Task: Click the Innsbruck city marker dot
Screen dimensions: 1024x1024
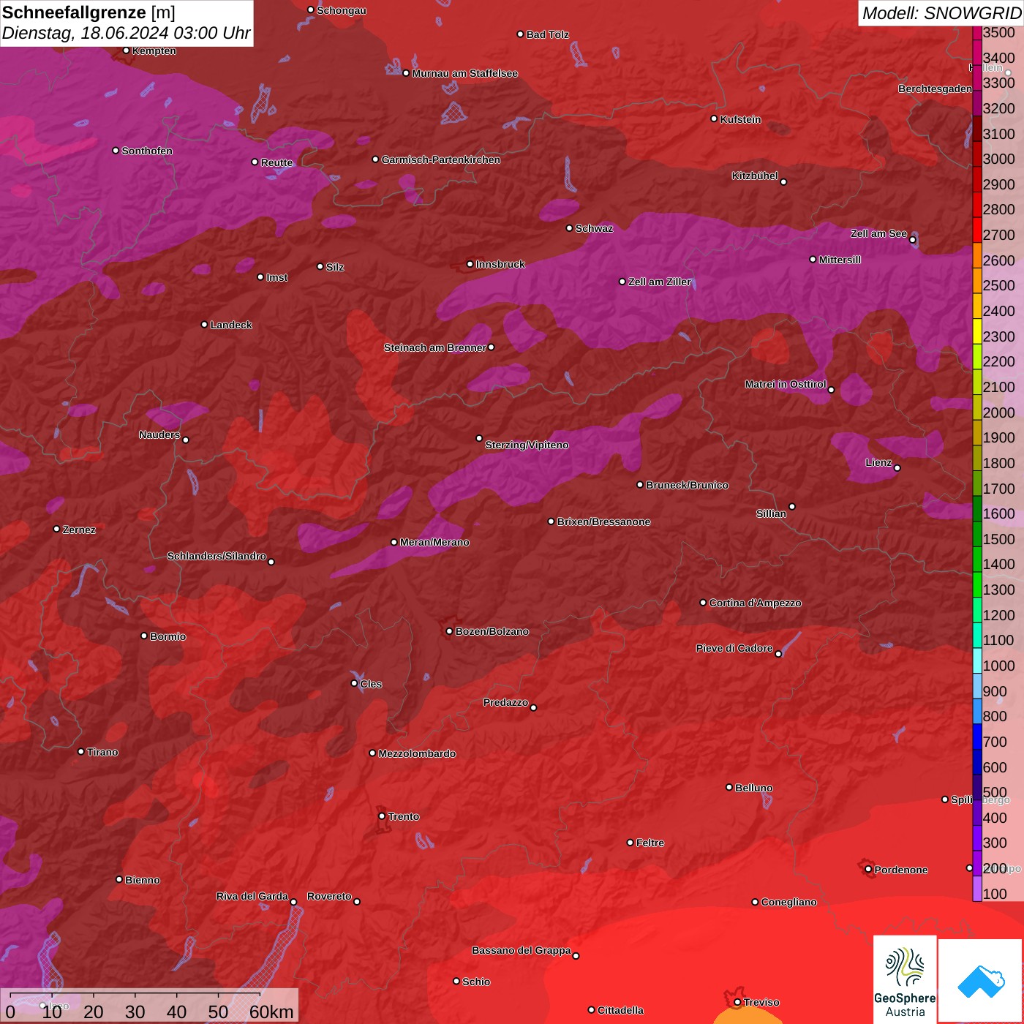Action: [470, 264]
